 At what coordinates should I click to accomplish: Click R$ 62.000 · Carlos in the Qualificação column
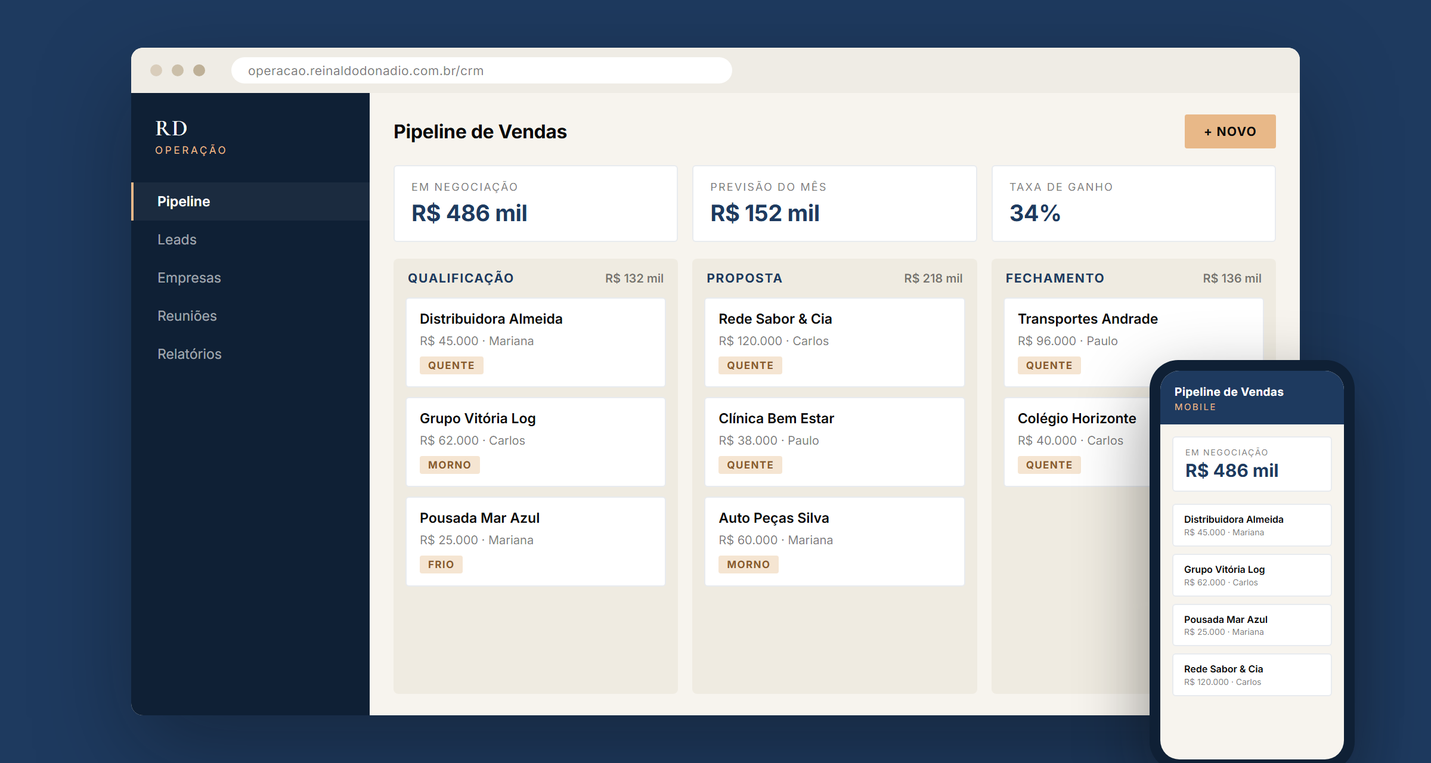(472, 441)
